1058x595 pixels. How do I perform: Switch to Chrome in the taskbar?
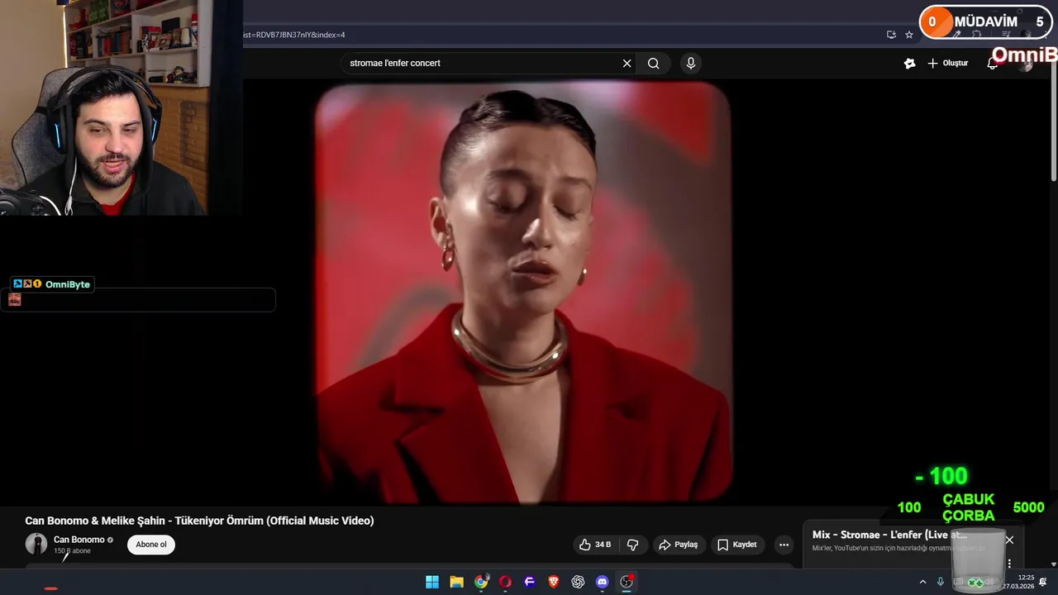pyautogui.click(x=481, y=582)
